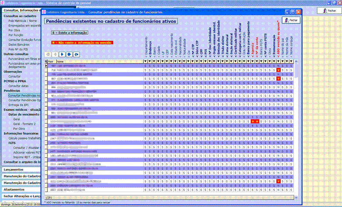Click scroll-down arrow of the grid scrollbar
The height and width of the screenshot is (207, 342).
click(296, 197)
